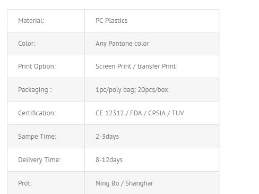The width and height of the screenshot is (259, 194).
Task: Click the 'Prot:' label
Action: pos(25,183)
